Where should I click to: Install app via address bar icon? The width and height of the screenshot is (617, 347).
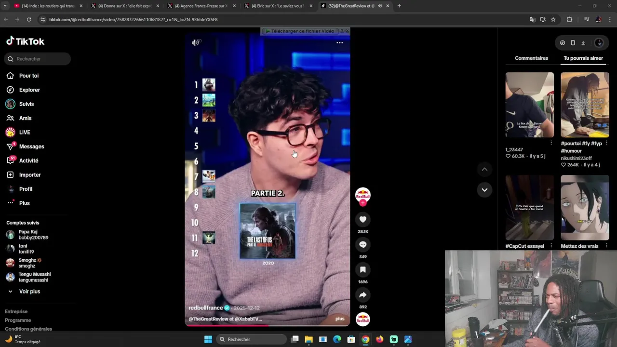pyautogui.click(x=543, y=20)
